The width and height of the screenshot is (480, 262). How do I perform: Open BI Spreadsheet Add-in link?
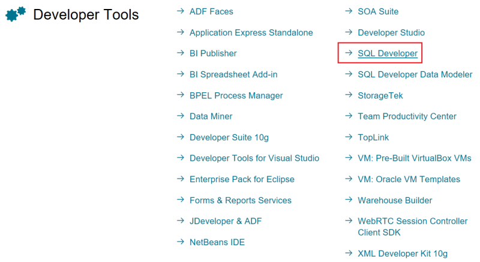[233, 74]
